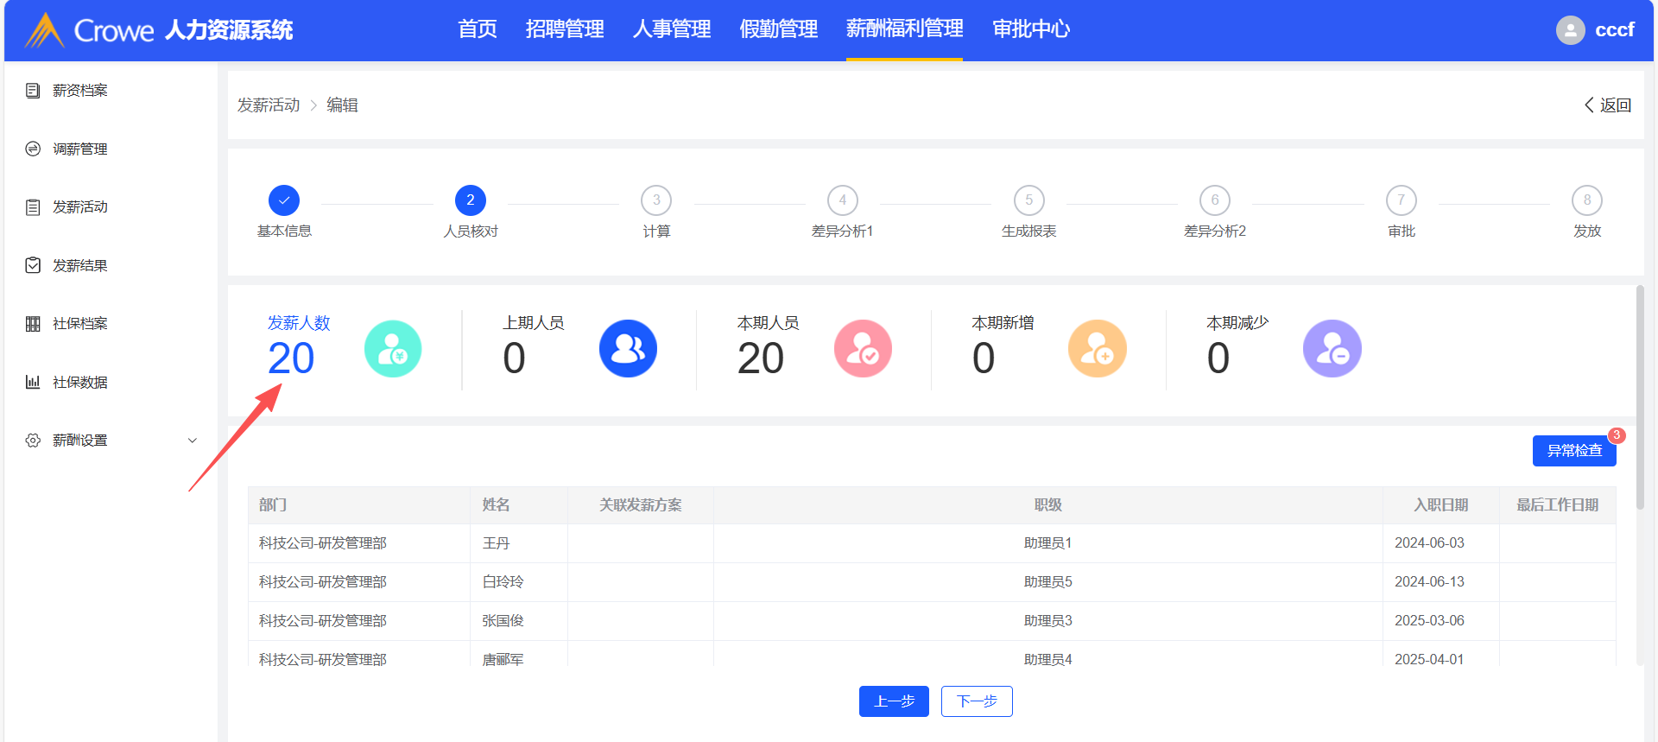Viewport: 1658px width, 742px height.
Task: Click the 发薪结果 sidebar icon
Action: [33, 265]
